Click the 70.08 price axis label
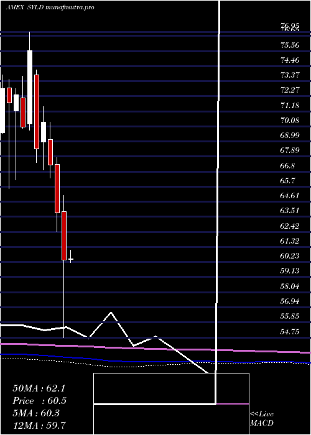This screenshot has height=435, width=311. [x=290, y=121]
